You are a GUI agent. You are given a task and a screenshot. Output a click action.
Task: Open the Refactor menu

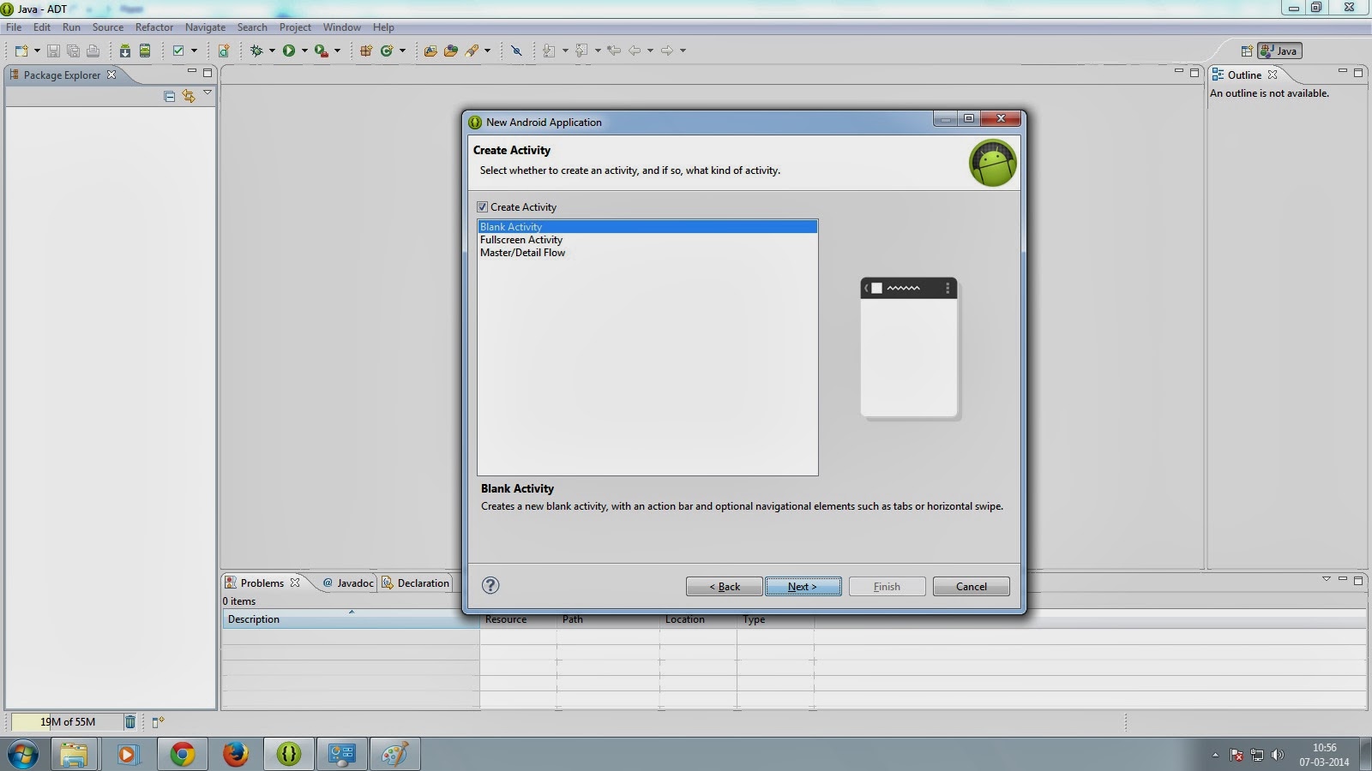click(x=154, y=27)
